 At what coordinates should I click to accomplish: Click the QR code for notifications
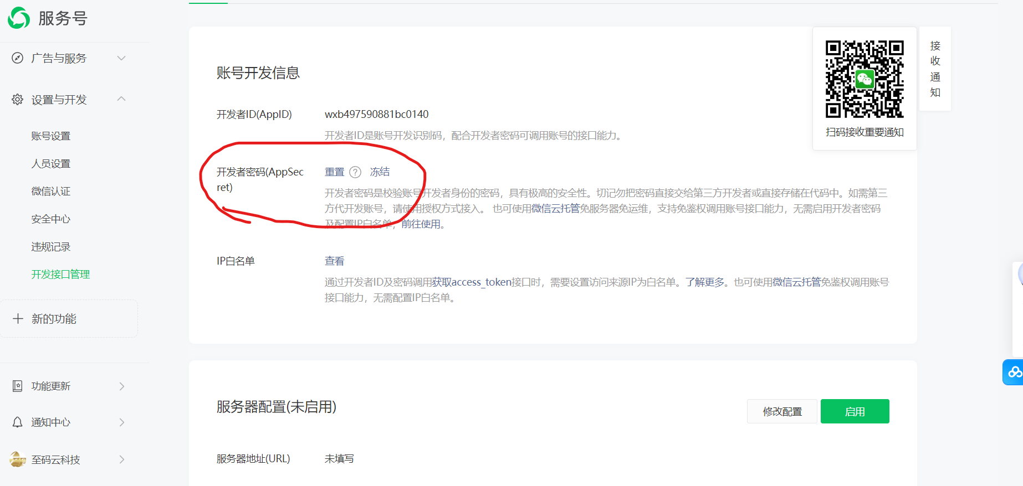[865, 79]
